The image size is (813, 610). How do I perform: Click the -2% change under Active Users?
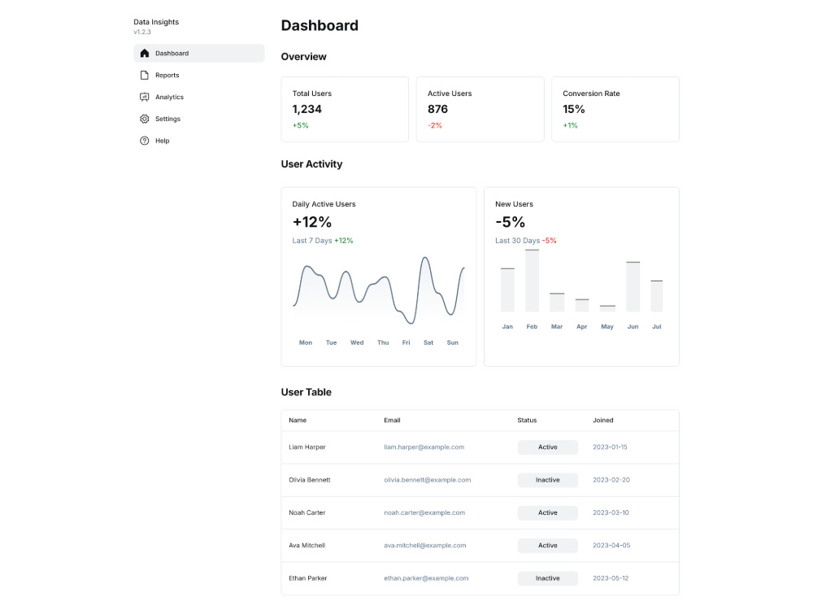point(435,125)
